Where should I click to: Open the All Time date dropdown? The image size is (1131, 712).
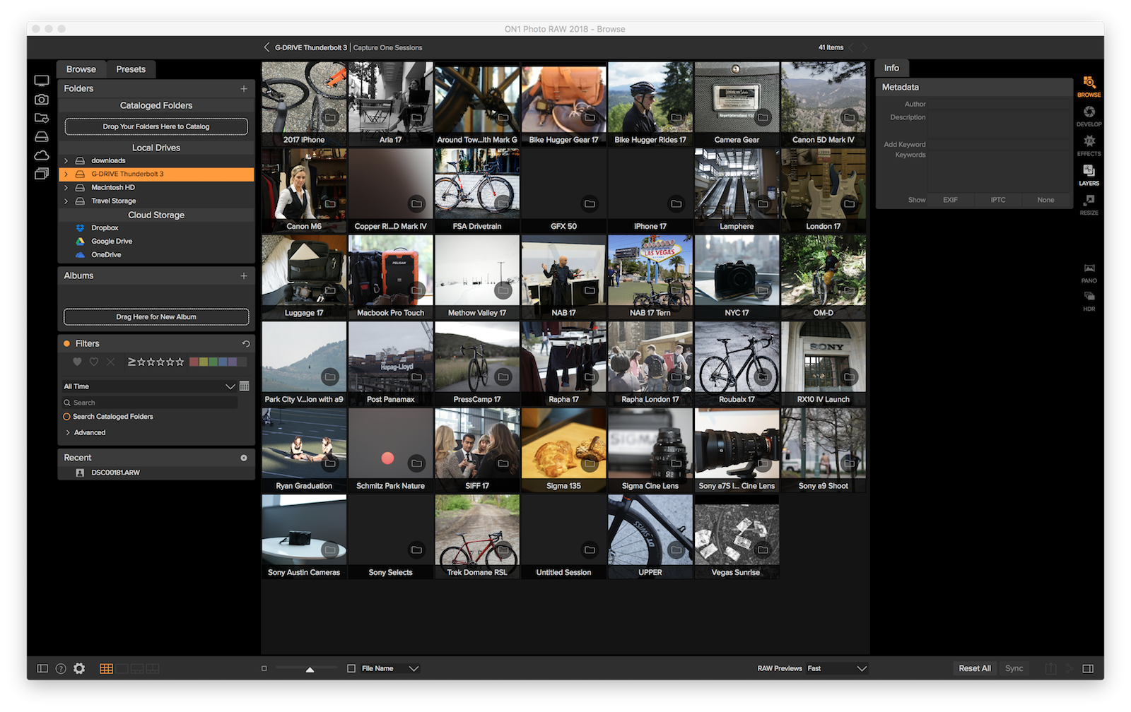(x=149, y=386)
